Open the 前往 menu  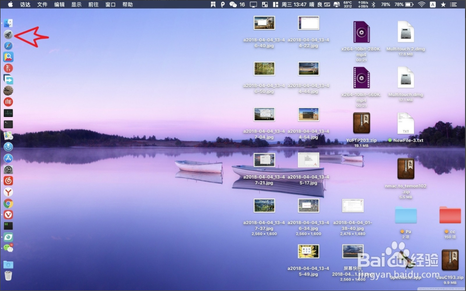[x=93, y=4]
